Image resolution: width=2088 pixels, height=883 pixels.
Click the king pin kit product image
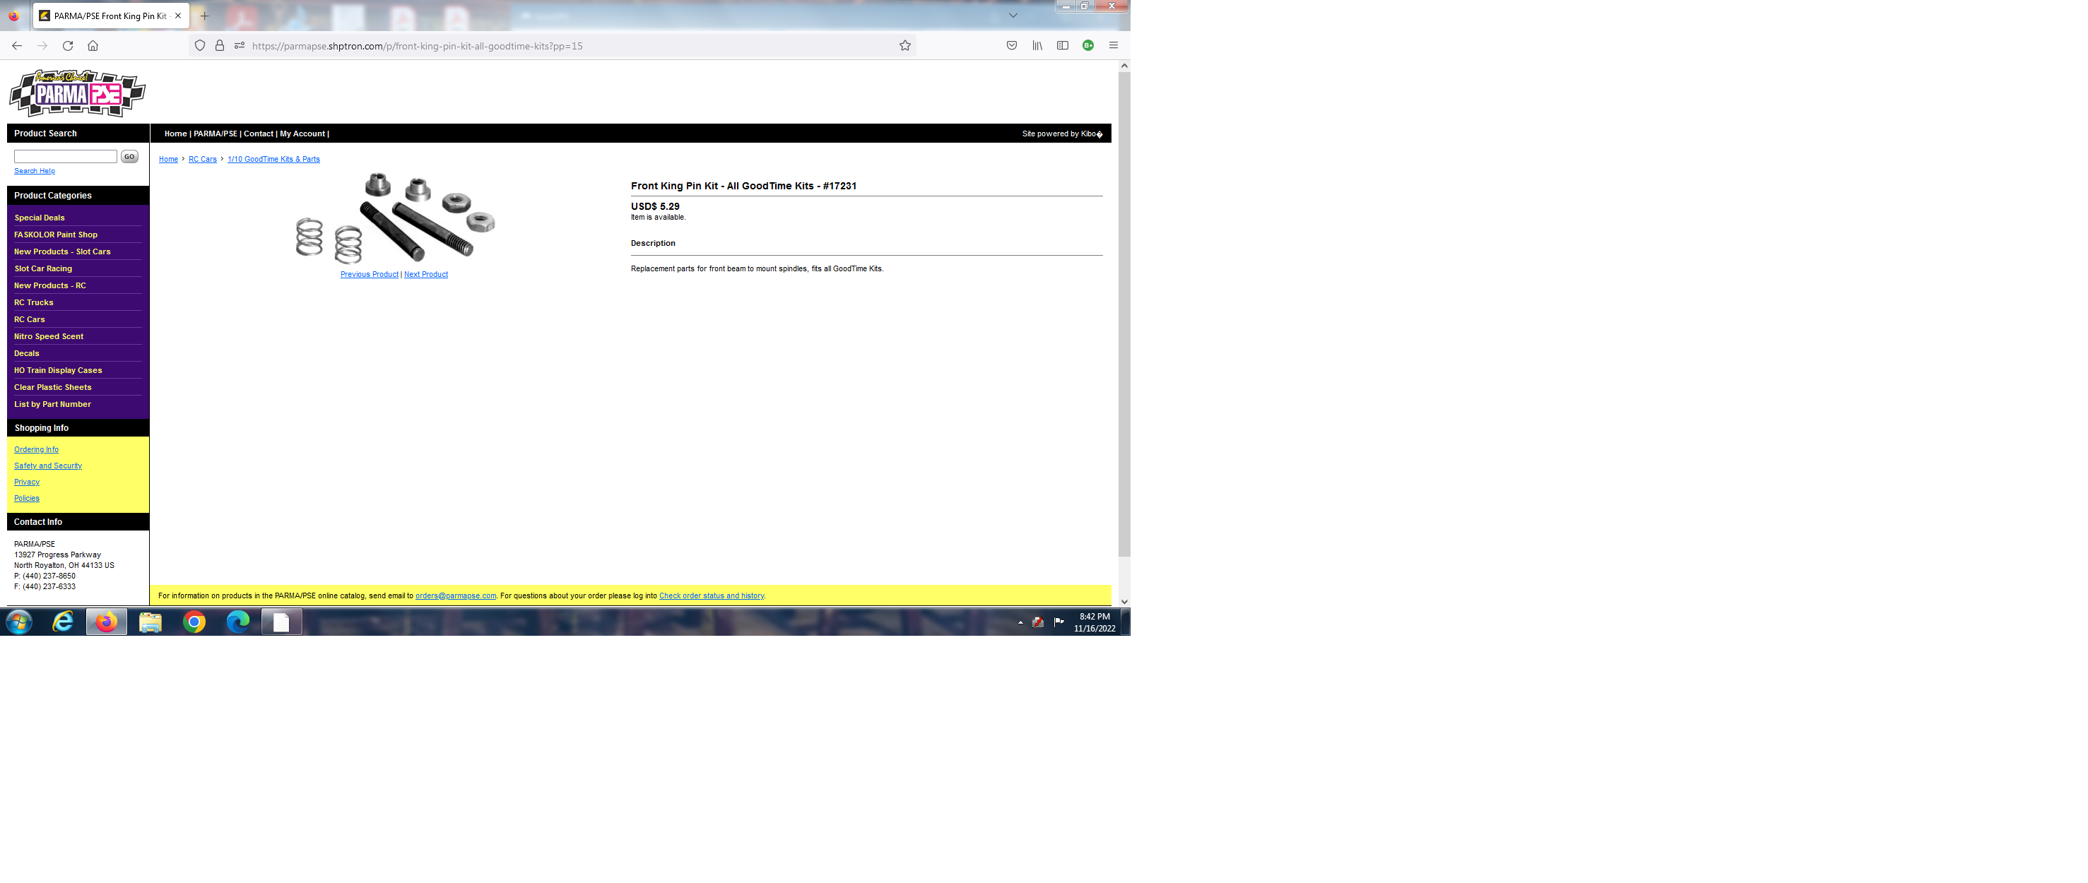[x=396, y=218]
